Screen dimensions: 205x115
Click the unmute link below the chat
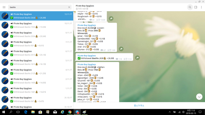coord(139,105)
